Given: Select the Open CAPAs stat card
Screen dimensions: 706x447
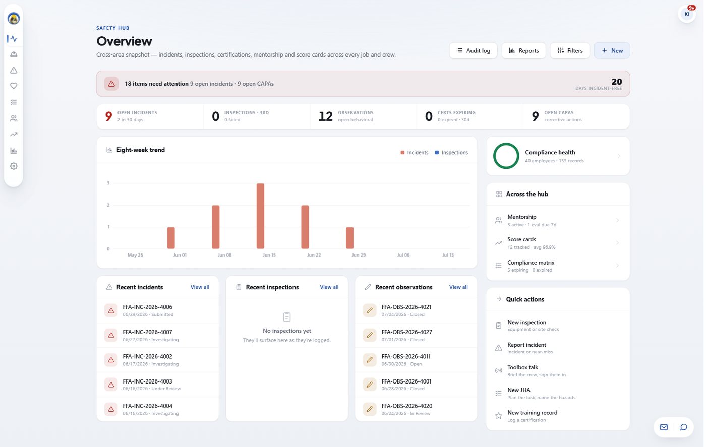Looking at the screenshot, I should tap(576, 116).
